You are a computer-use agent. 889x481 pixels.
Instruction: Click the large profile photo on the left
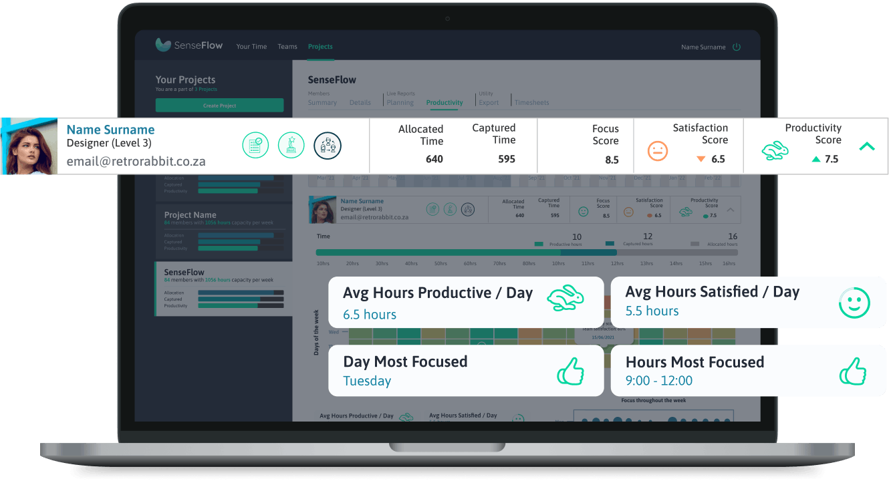point(29,146)
